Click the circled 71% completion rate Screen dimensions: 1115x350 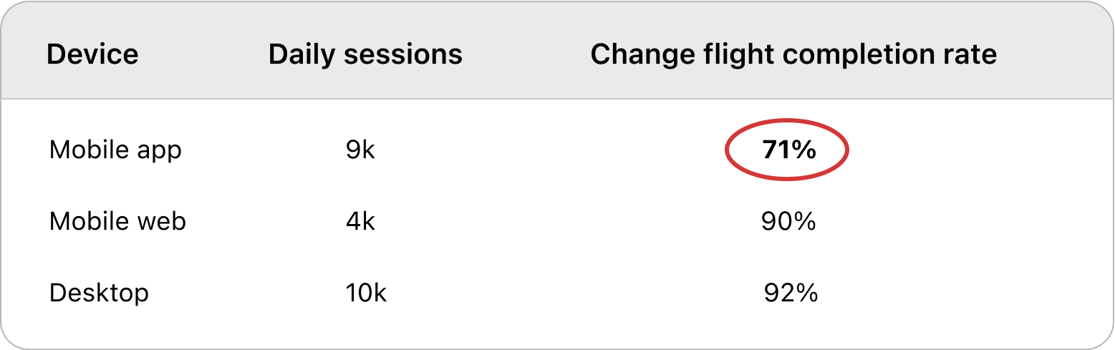pos(788,150)
